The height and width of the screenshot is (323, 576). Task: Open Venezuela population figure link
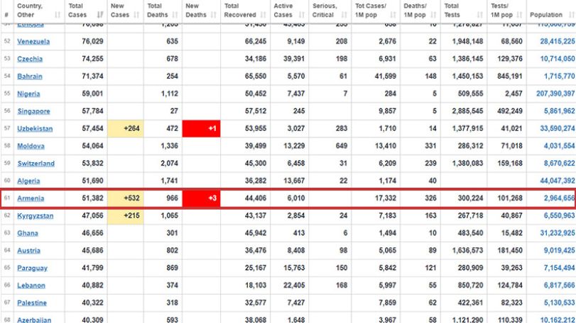coord(558,42)
